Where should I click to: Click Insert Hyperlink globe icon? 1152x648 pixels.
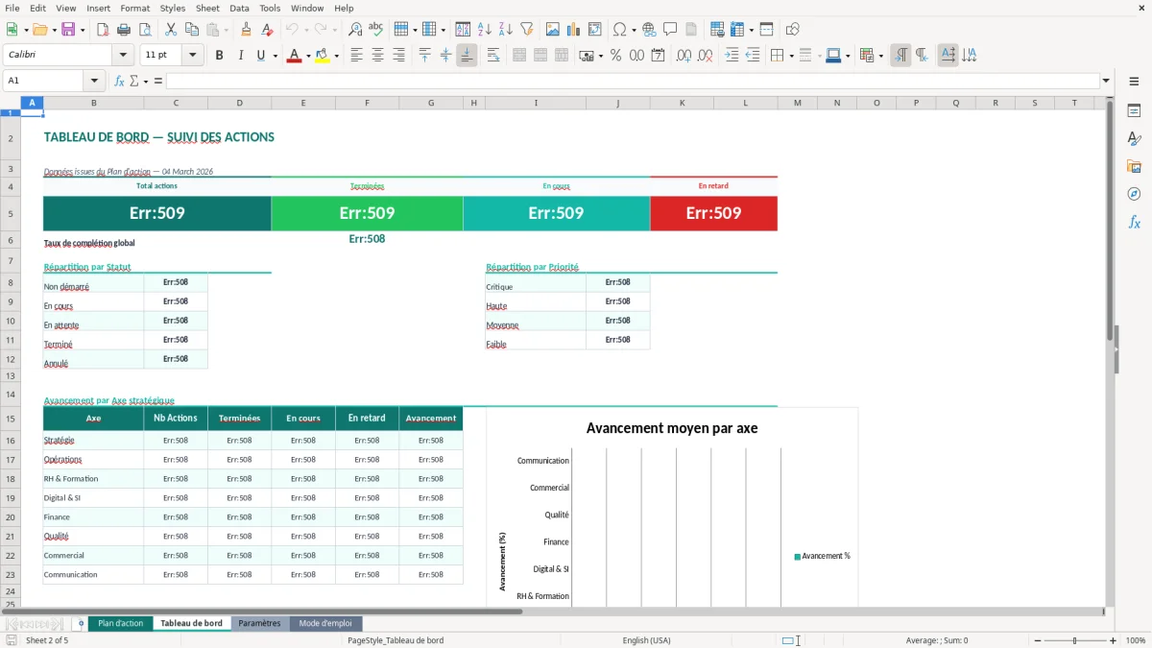[649, 30]
